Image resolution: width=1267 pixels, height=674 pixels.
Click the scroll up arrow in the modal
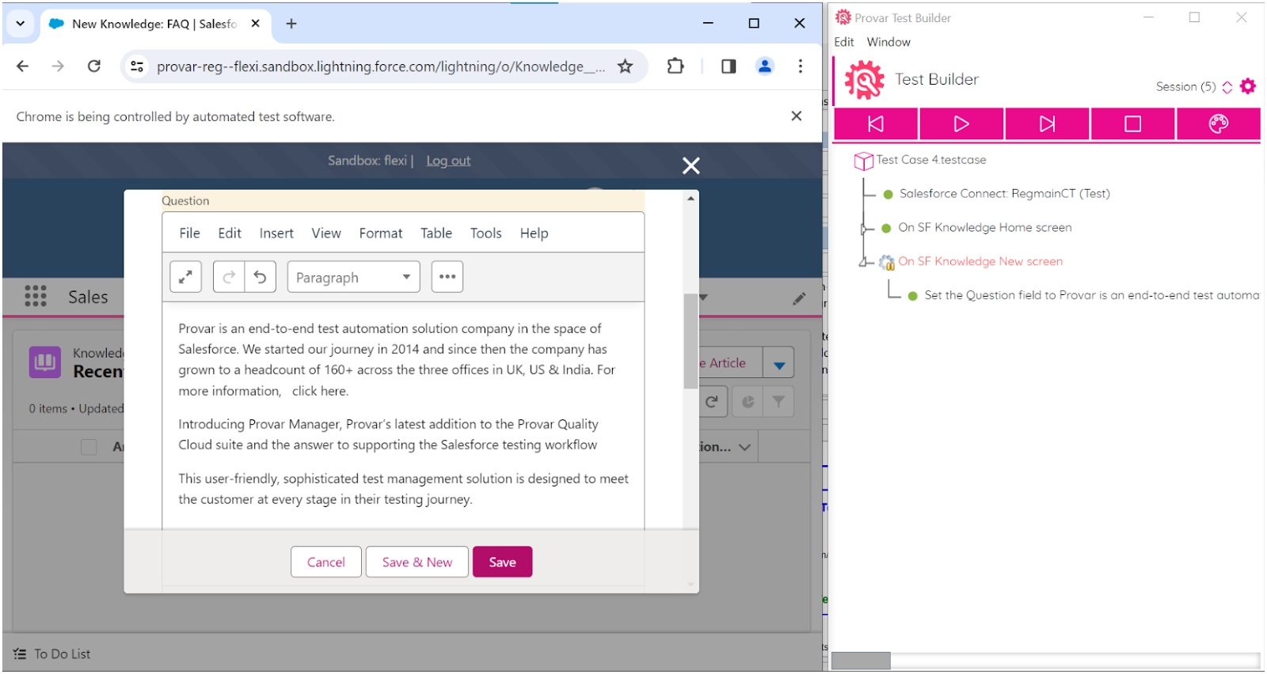pyautogui.click(x=691, y=199)
